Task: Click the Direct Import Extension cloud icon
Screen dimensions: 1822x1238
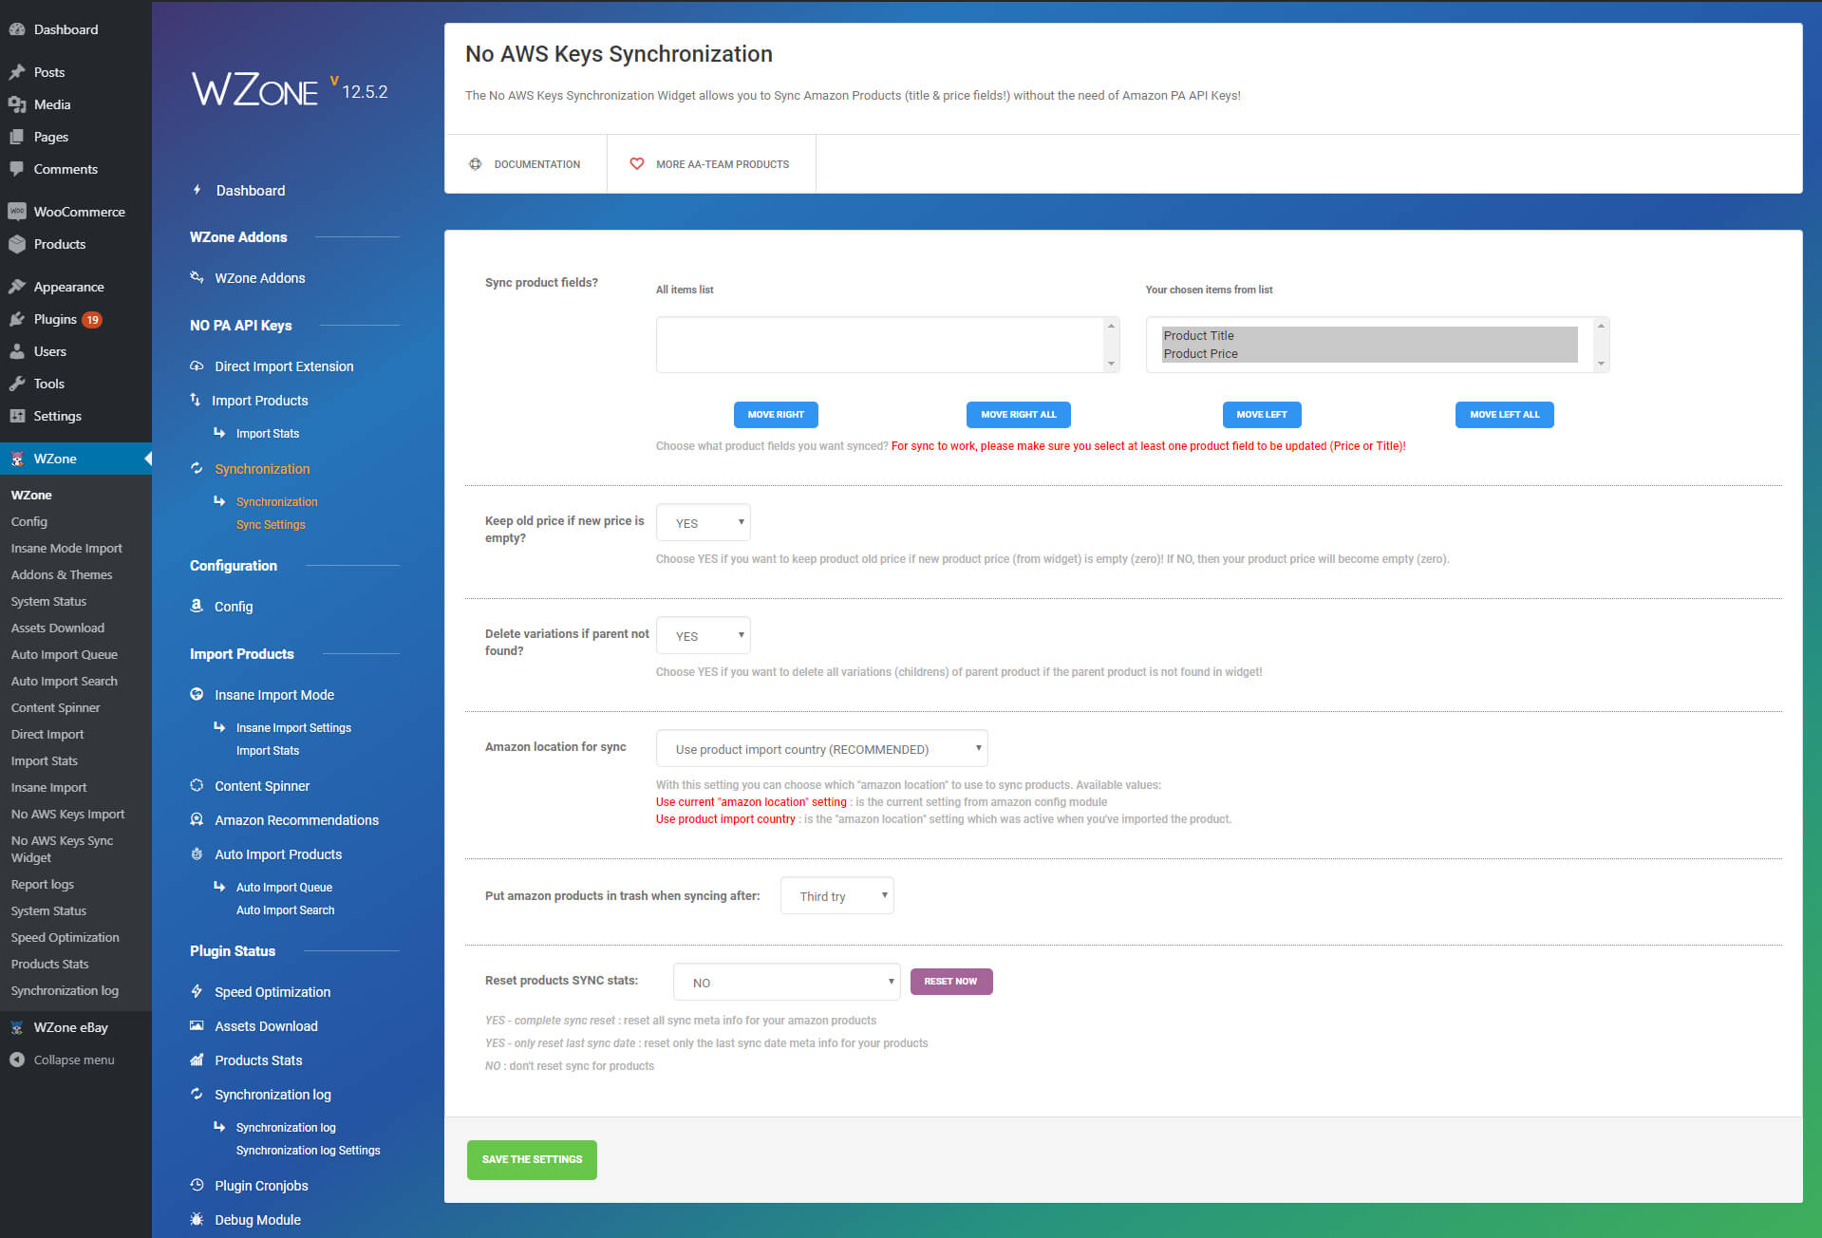Action: click(197, 366)
